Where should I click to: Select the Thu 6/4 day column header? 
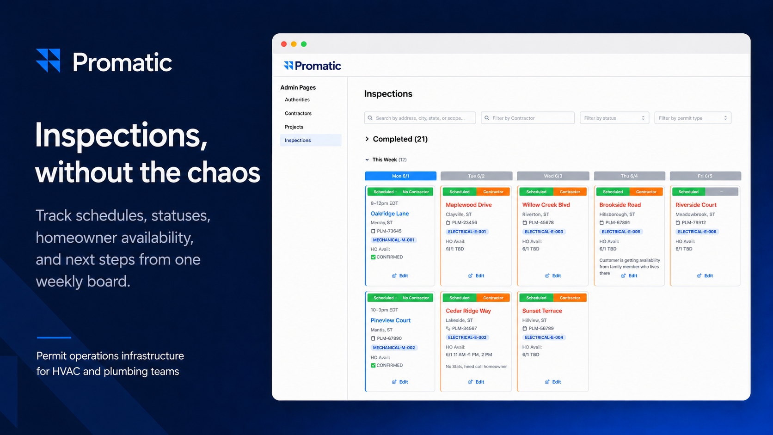click(x=629, y=176)
